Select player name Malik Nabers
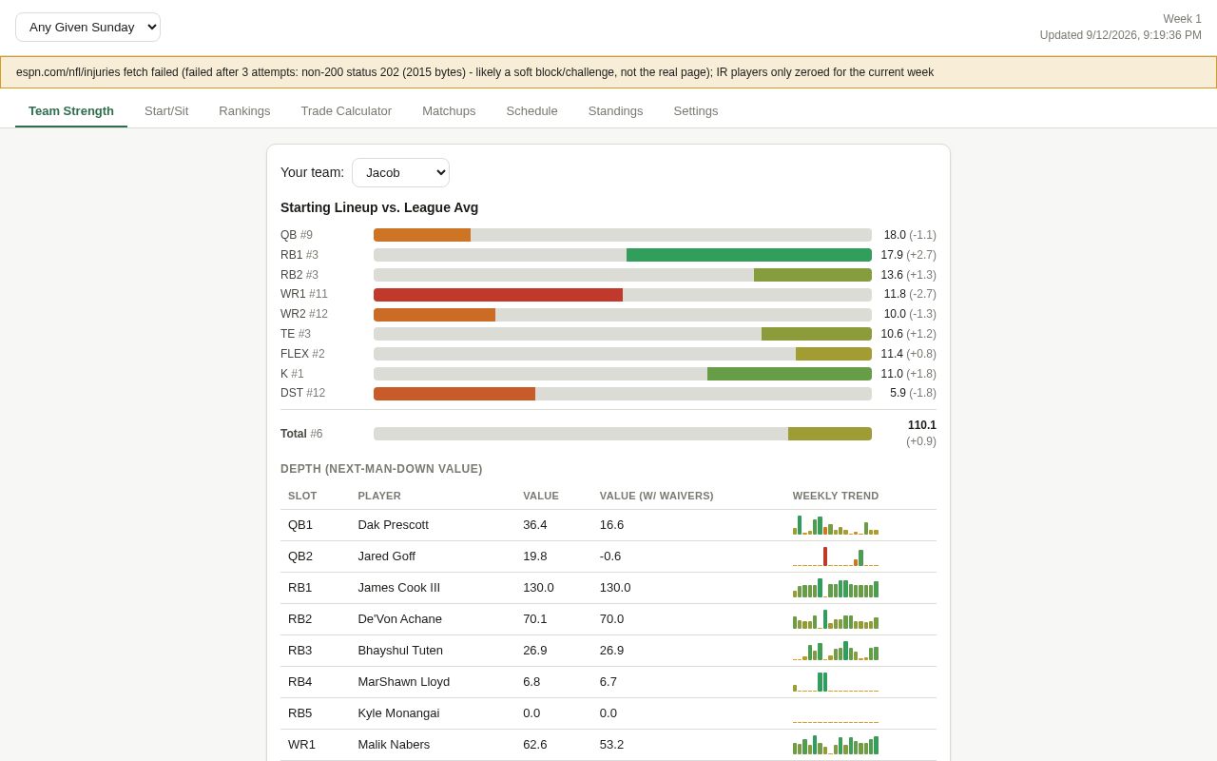1217x761 pixels. 394,745
